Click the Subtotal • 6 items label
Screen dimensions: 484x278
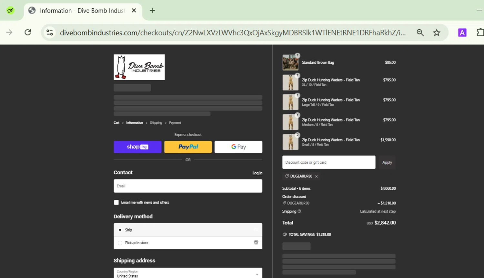[296, 188]
